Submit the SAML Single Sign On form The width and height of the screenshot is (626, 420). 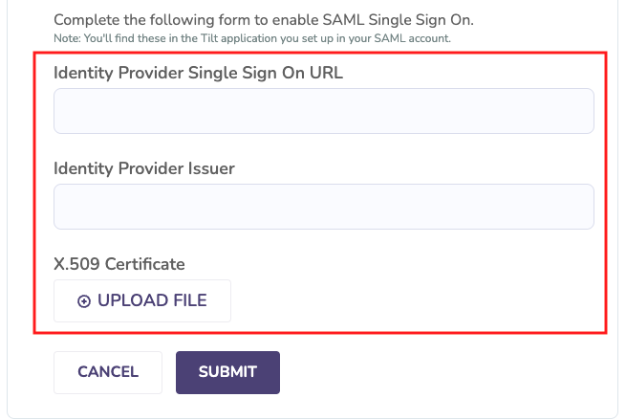click(227, 372)
